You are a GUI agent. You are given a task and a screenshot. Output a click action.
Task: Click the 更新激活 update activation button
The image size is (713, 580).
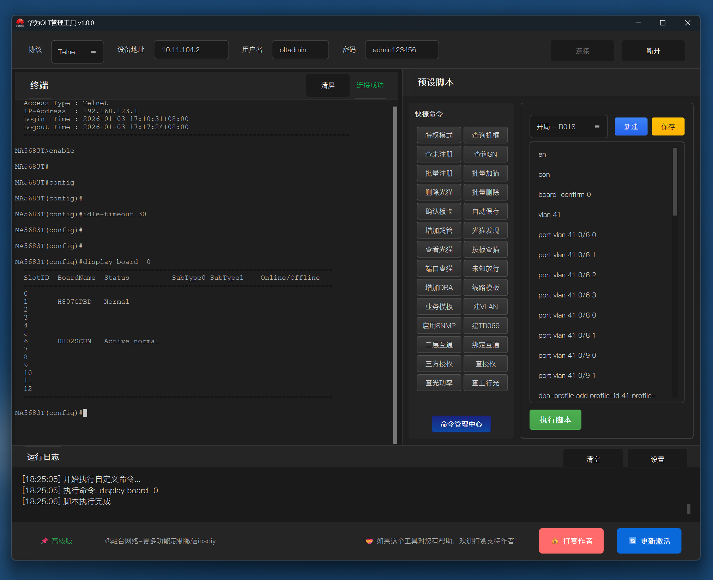[x=649, y=540]
